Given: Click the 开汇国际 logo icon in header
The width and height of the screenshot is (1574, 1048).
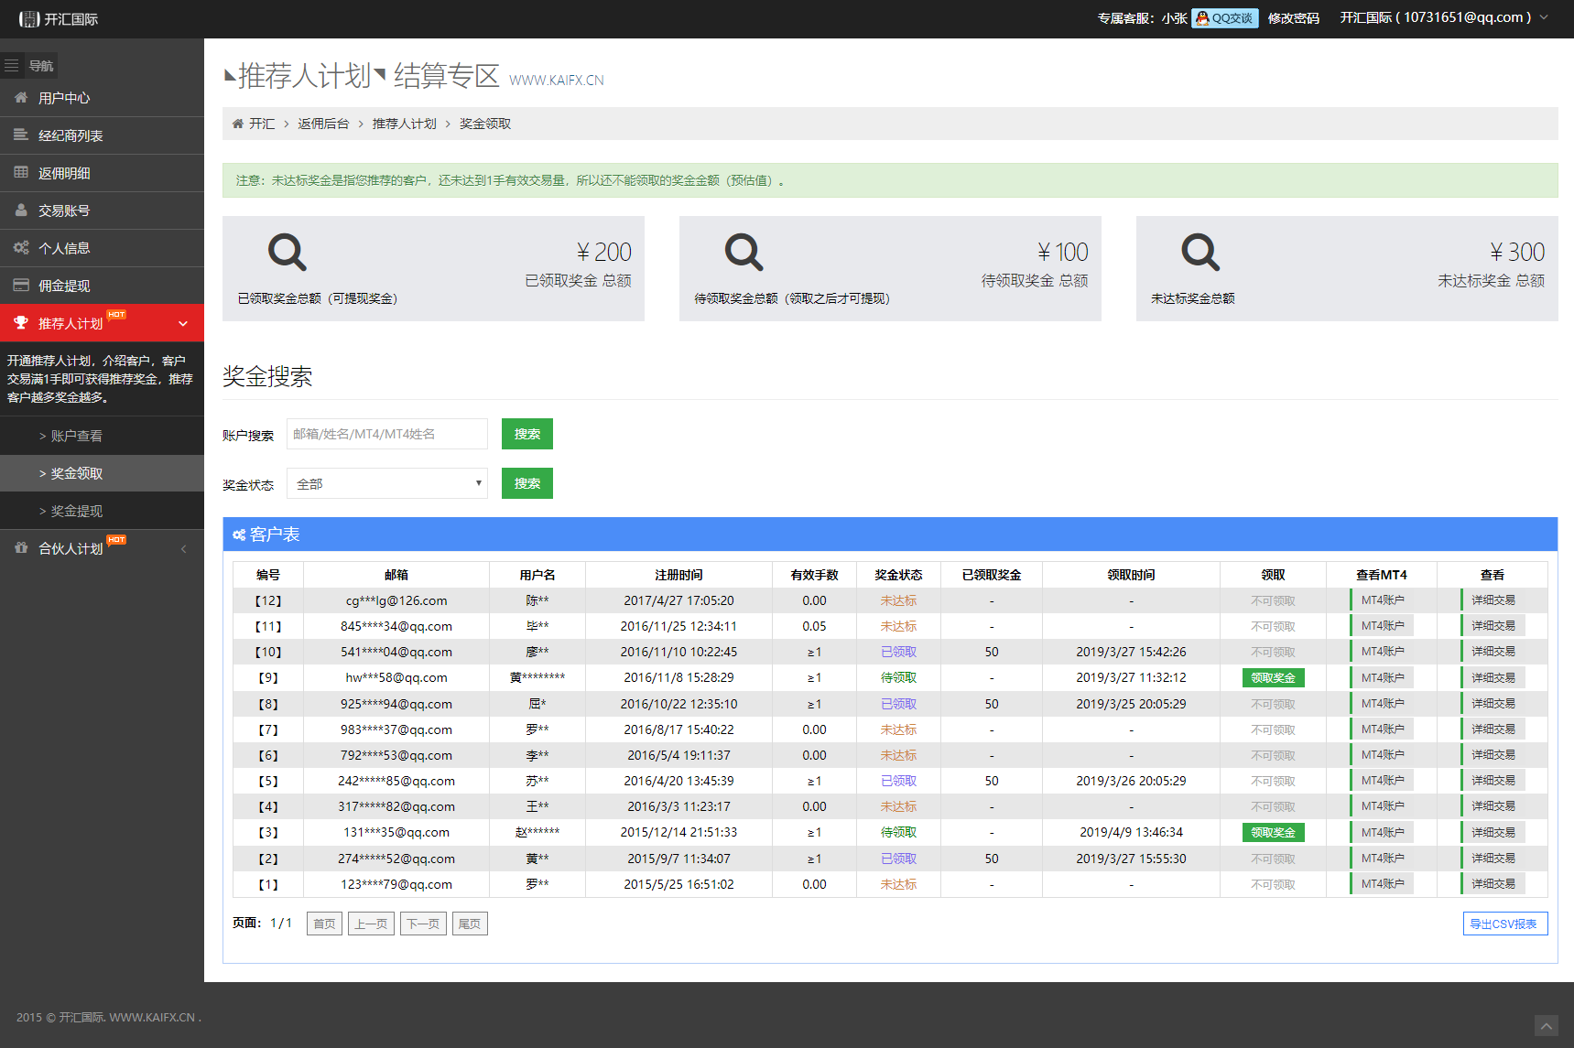Looking at the screenshot, I should click(x=29, y=19).
